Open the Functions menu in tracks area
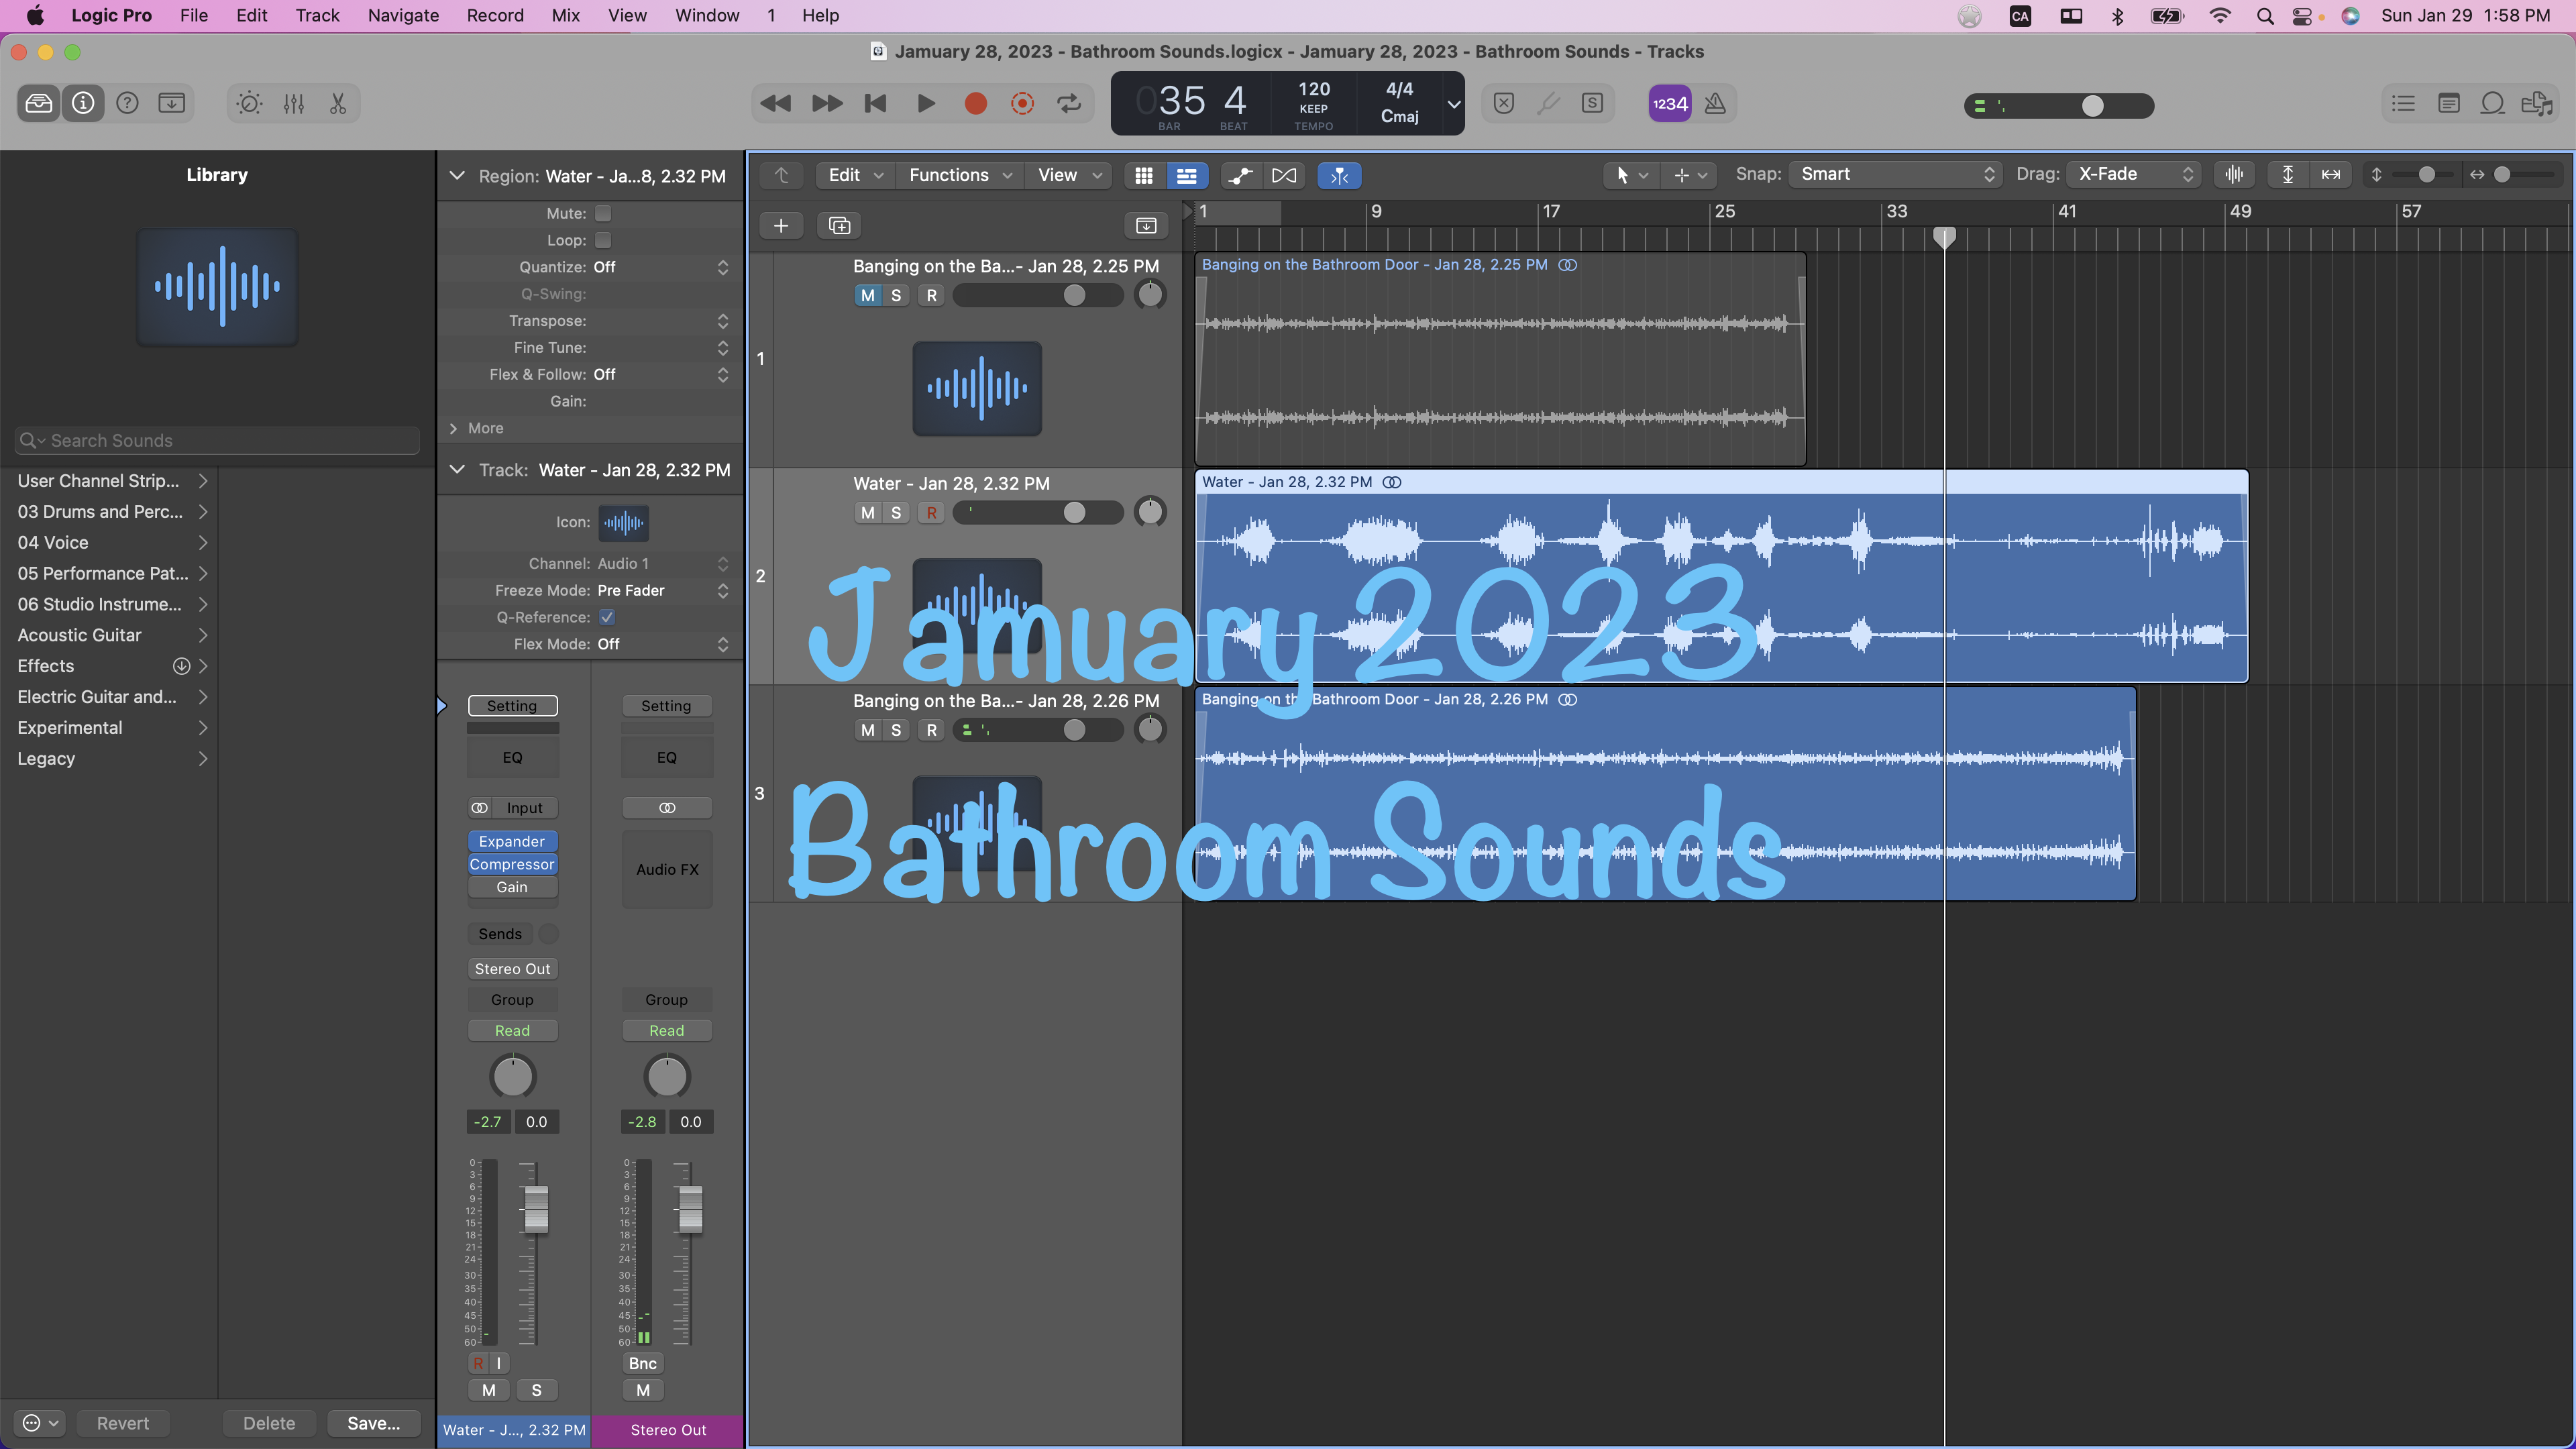Viewport: 2576px width, 1449px height. (961, 175)
